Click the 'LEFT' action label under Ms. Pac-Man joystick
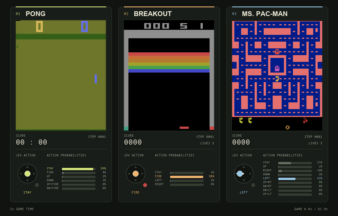338x216 pixels. tap(244, 193)
